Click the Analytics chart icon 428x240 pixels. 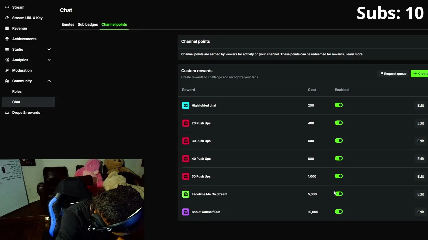7,60
